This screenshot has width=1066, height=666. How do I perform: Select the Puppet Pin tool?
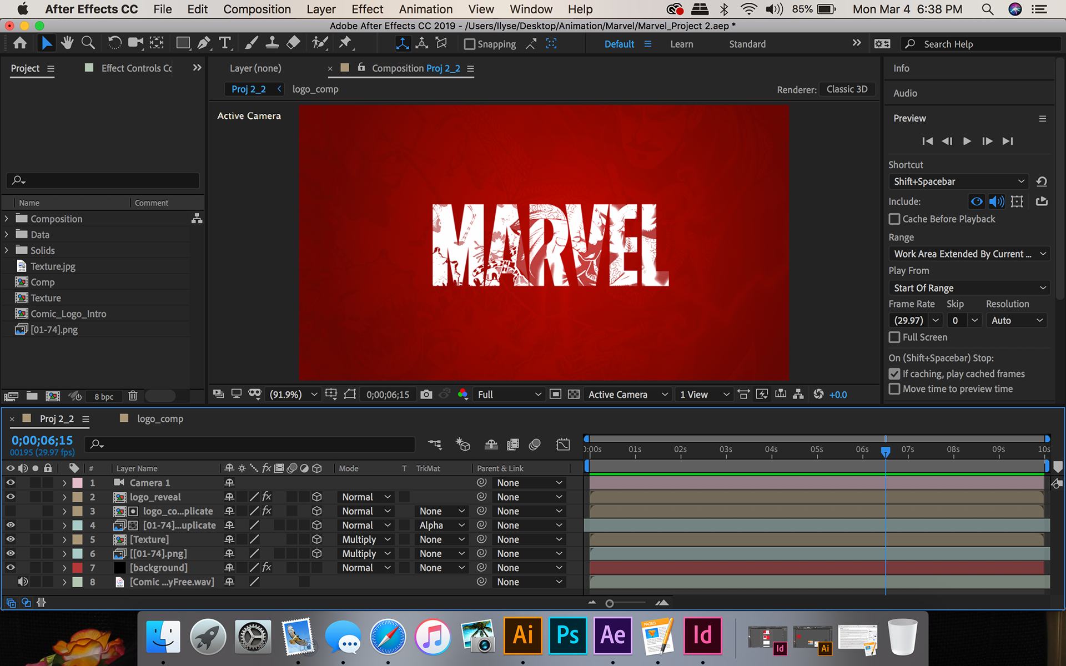click(345, 43)
